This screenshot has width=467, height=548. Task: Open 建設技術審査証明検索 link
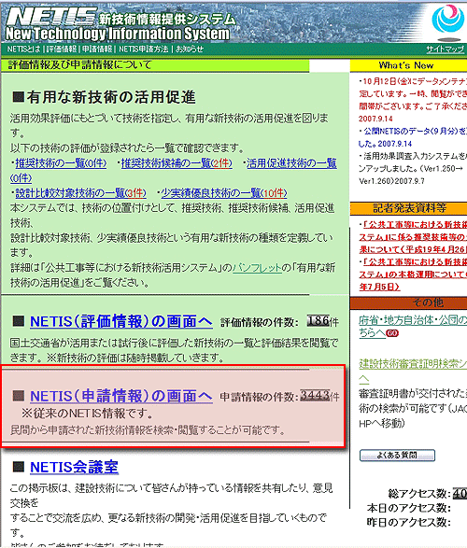413,364
